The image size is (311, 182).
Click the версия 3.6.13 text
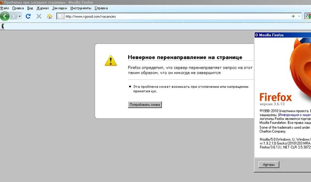272,104
